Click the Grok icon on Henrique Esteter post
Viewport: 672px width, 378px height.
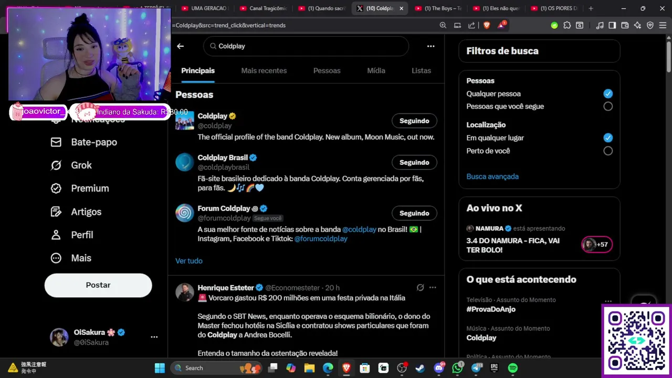420,288
